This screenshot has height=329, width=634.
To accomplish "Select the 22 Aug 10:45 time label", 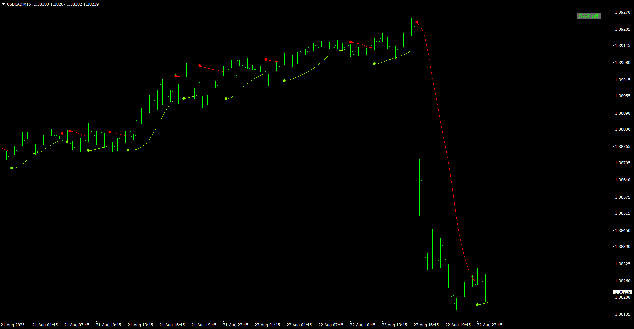I will pos(363,325).
